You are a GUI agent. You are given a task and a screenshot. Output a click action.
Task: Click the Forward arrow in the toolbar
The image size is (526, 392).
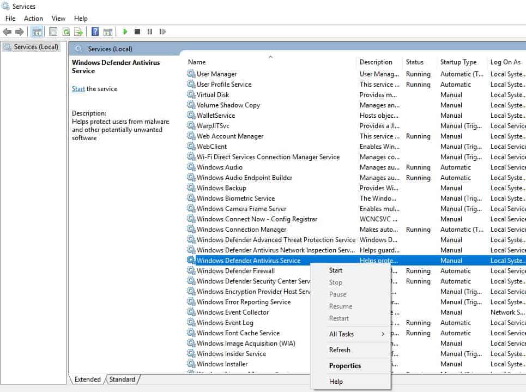[20, 32]
